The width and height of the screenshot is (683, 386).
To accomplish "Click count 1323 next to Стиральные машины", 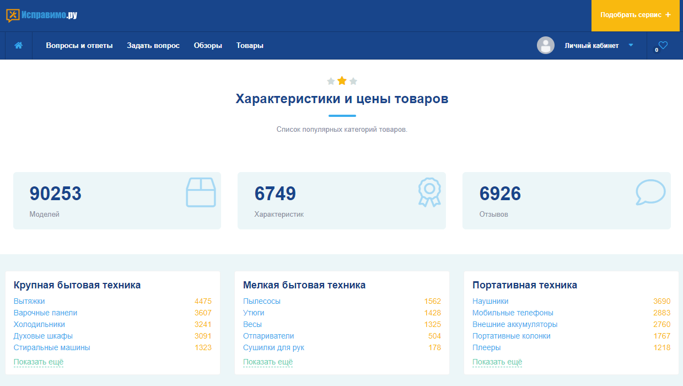I will [x=203, y=347].
